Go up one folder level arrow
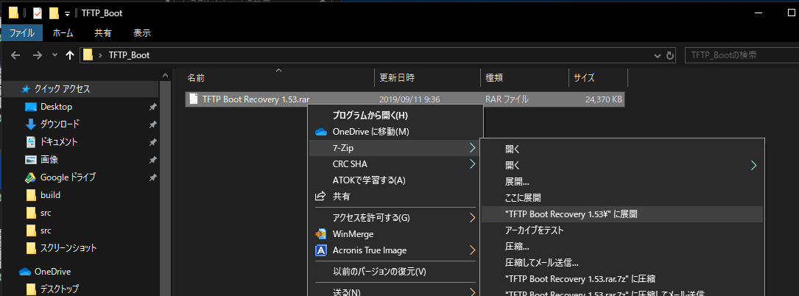The height and width of the screenshot is (296, 799). 70,55
